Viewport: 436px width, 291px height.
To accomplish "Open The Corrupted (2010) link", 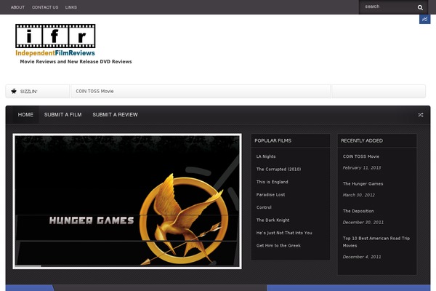I will click(x=278, y=169).
